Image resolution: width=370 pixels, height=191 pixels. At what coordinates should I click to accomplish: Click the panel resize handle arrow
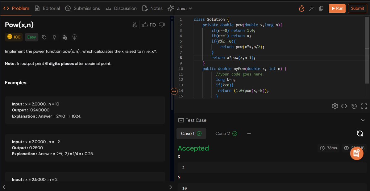(174, 91)
